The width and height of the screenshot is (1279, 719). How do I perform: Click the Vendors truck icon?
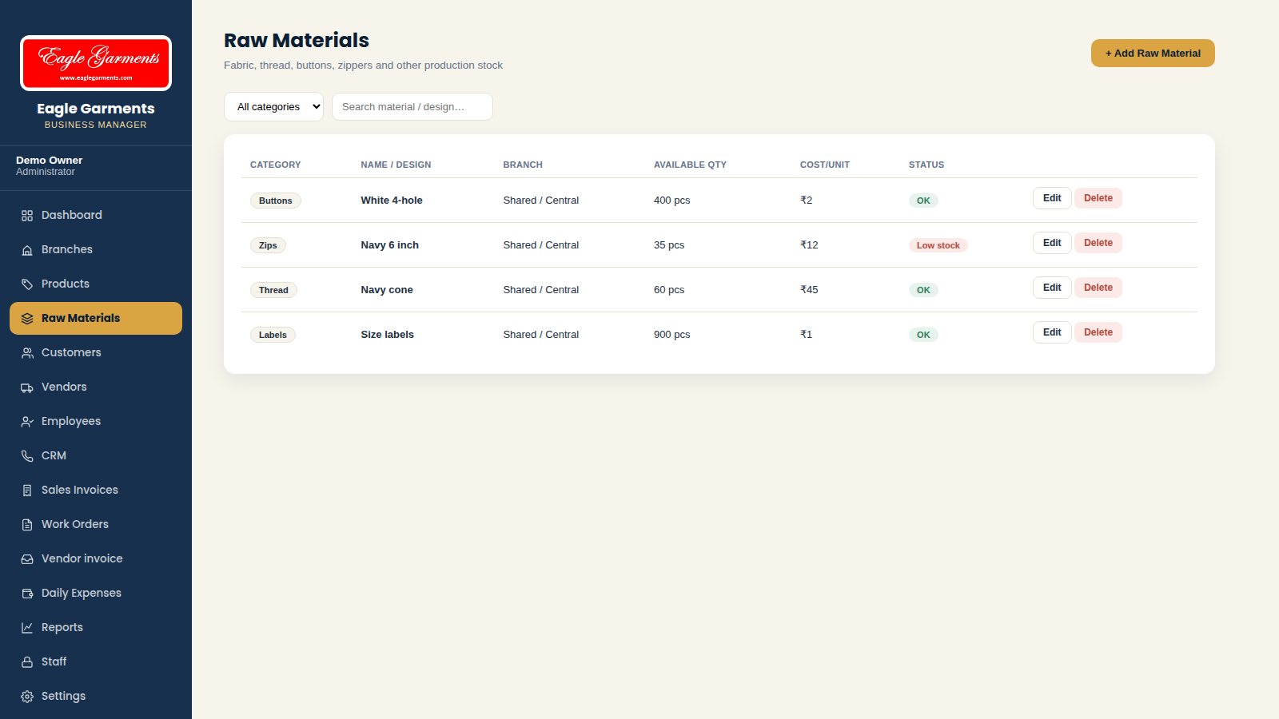click(x=27, y=387)
